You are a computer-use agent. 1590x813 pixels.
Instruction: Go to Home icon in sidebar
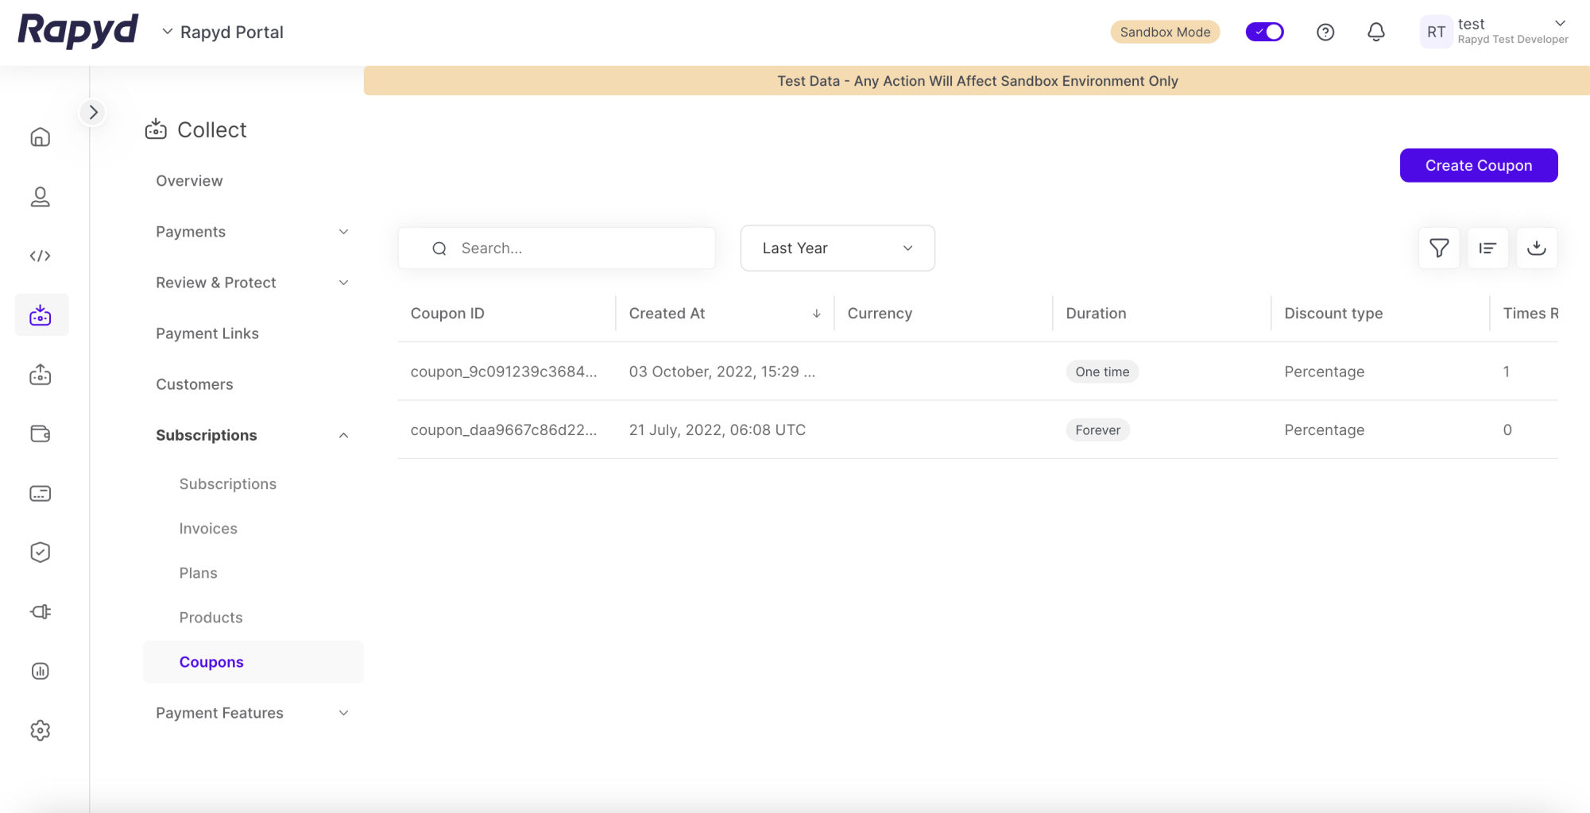[41, 137]
